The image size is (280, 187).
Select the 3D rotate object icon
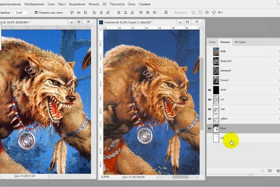pos(194,12)
